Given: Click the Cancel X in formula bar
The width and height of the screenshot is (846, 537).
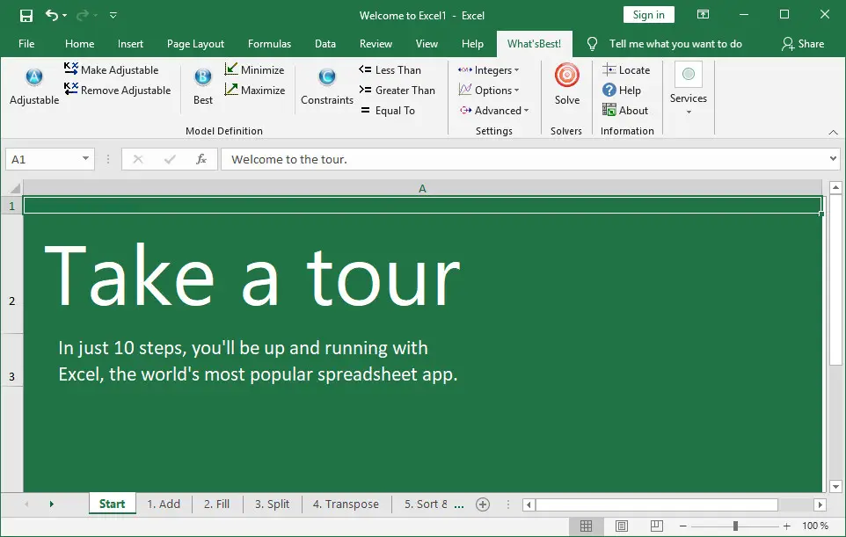Looking at the screenshot, I should [x=137, y=159].
